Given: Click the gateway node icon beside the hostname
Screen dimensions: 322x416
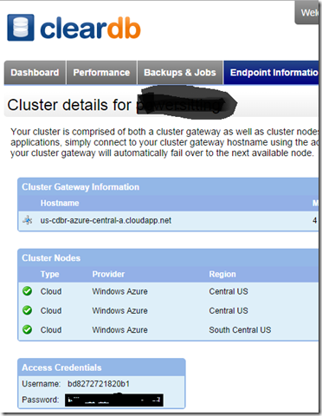Looking at the screenshot, I should (x=28, y=220).
